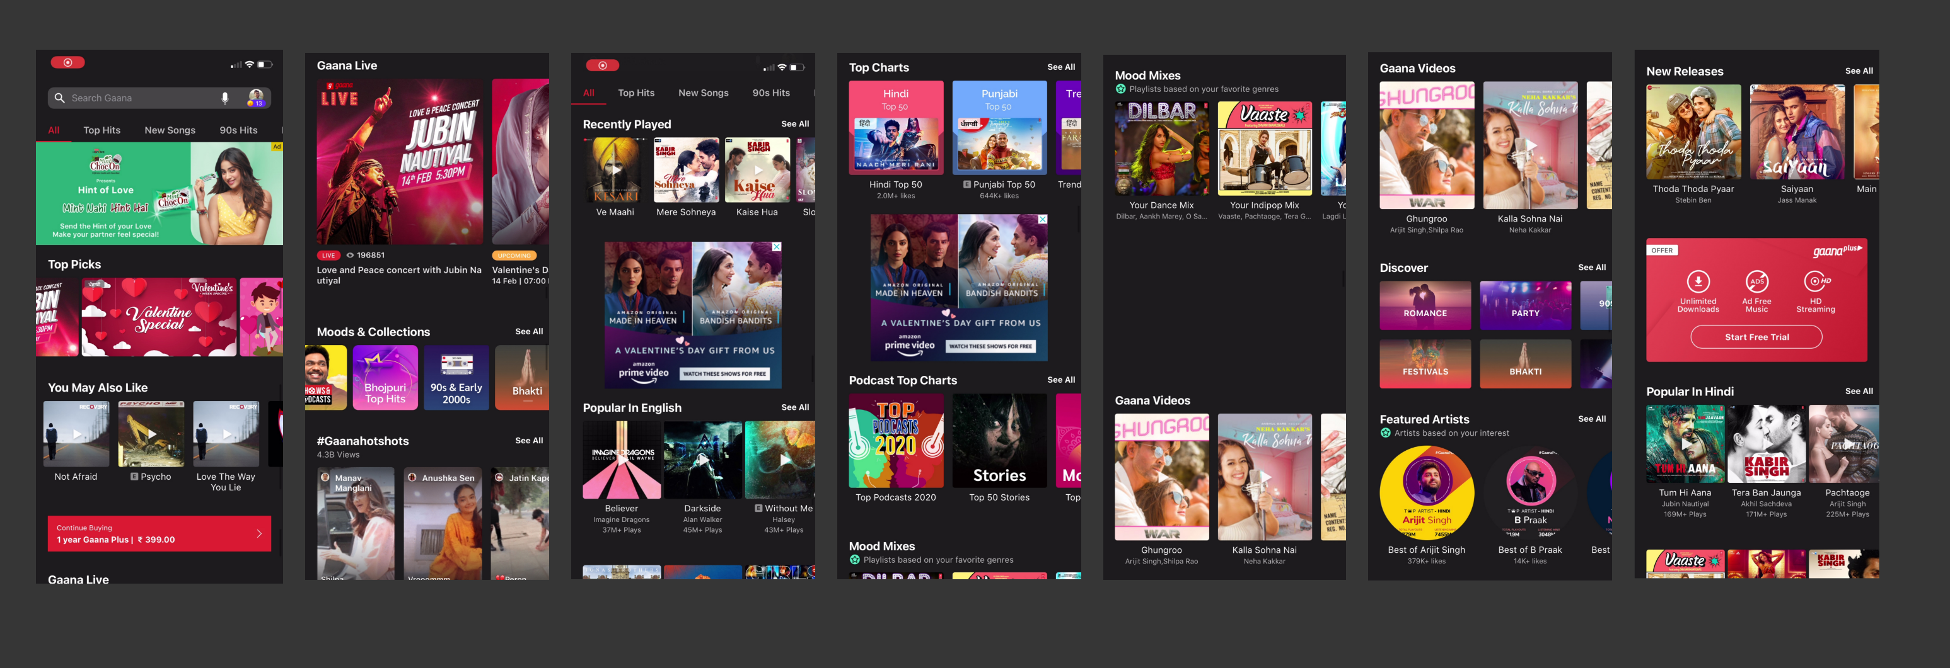Screen dimensions: 1950x668
Task: Tap the orange UPCOMING badge in Gaana Live
Action: (514, 256)
